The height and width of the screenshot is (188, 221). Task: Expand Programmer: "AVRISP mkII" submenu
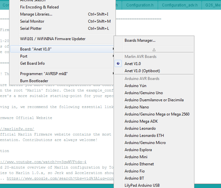62,74
